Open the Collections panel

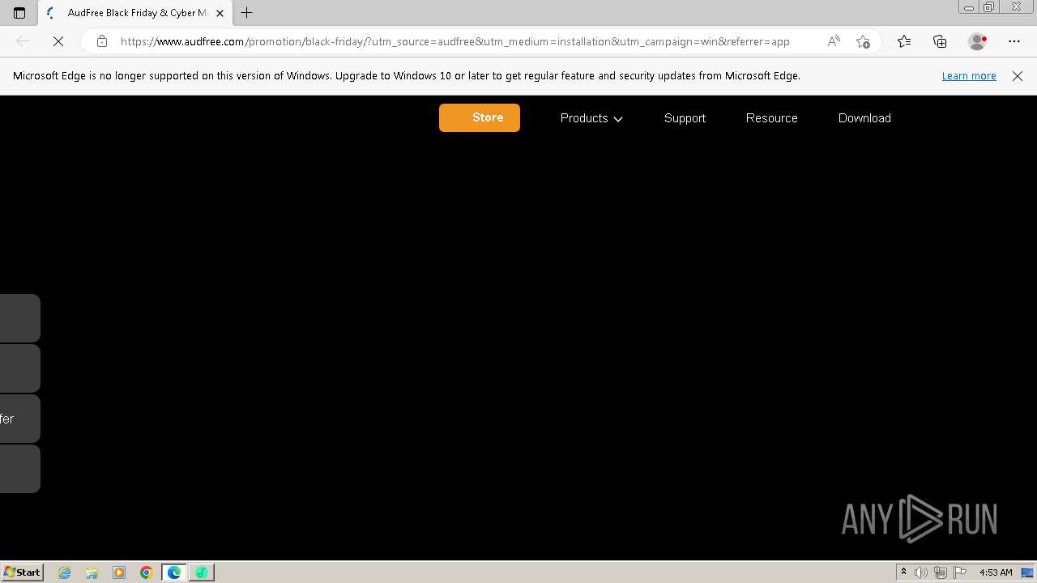[940, 41]
